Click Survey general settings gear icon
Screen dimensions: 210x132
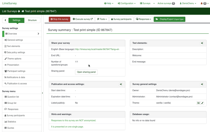[202, 84]
